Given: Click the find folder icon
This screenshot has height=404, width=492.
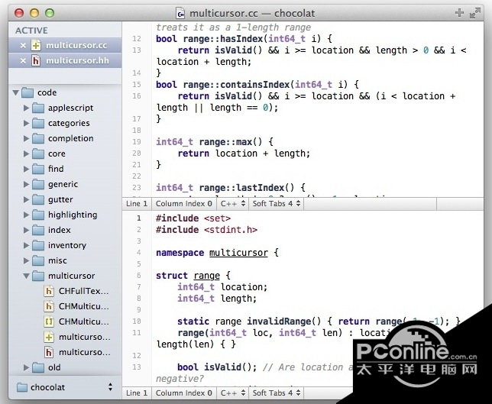Looking at the screenshot, I should (38, 169).
